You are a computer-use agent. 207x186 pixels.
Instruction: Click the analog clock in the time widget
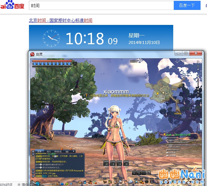tap(51, 38)
